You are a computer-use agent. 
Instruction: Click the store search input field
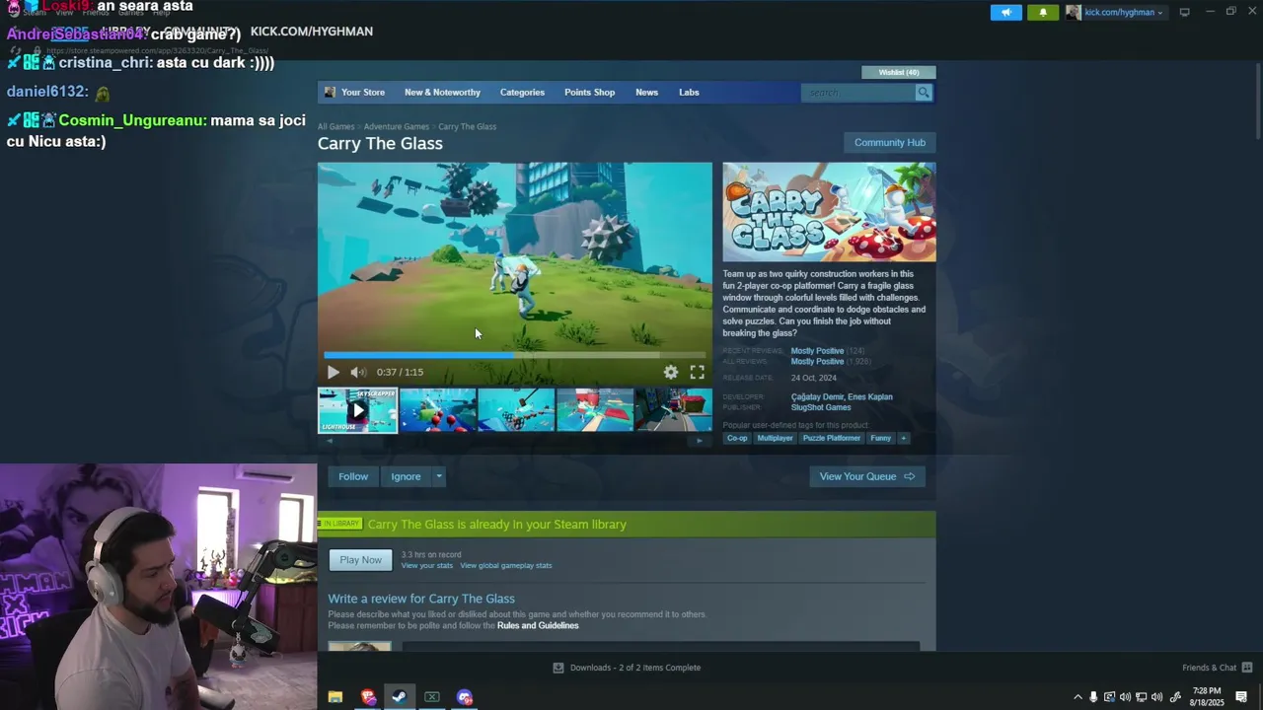(x=858, y=92)
